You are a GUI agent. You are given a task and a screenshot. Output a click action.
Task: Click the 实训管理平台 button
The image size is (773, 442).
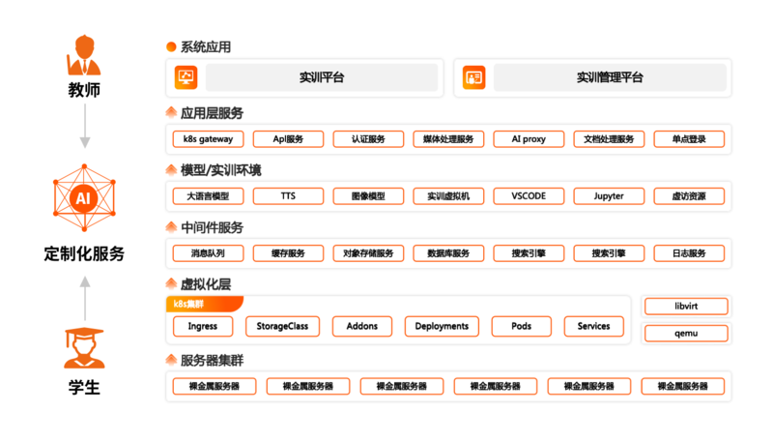pos(610,77)
